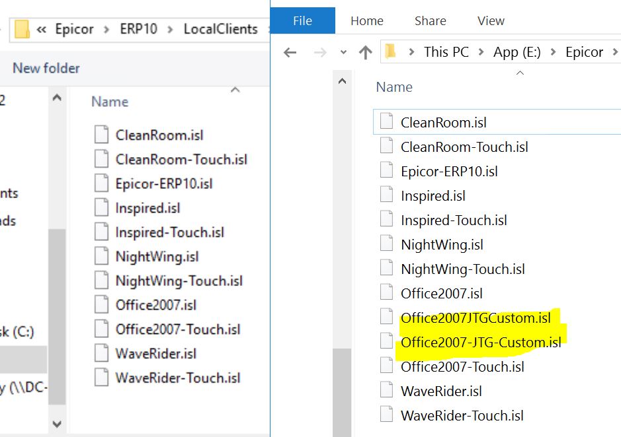Image resolution: width=621 pixels, height=437 pixels.
Task: Expand chevron after ERP10 in left breadcrumb
Action: 171,29
